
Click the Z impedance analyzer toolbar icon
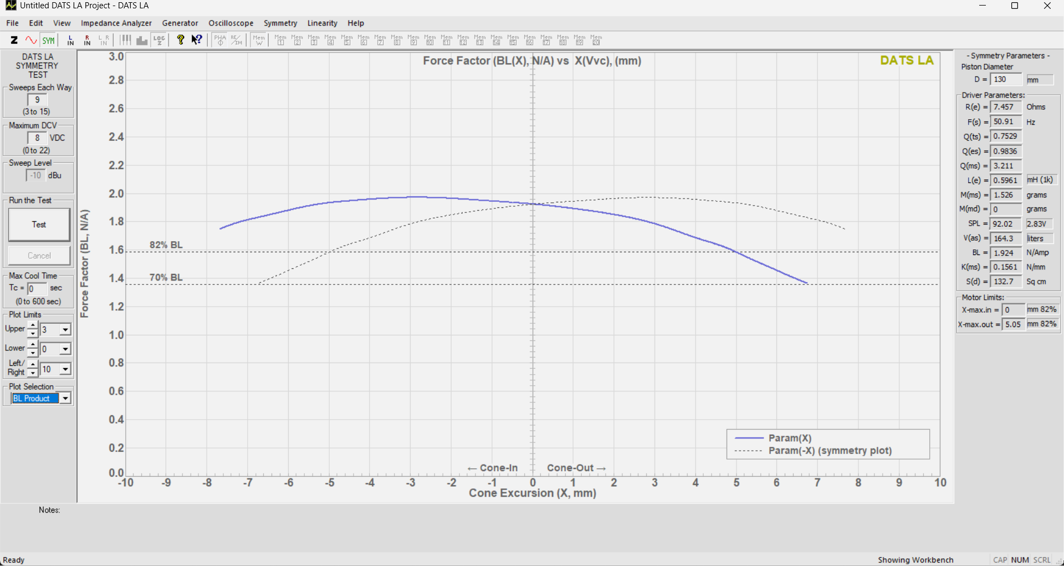click(x=14, y=40)
